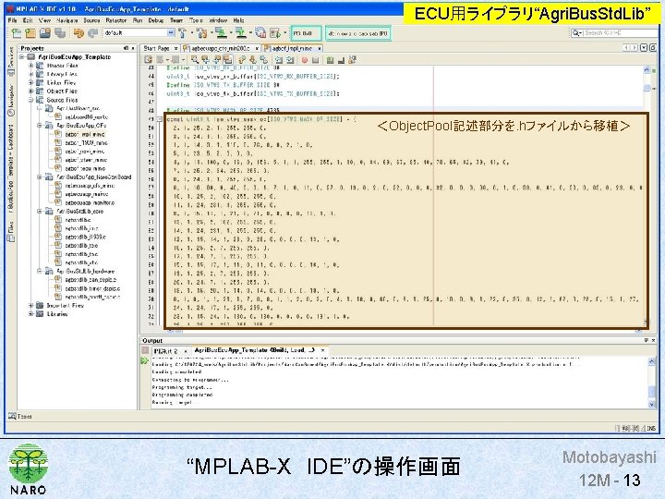
Task: Click the Redo arrow icon
Action: (93, 32)
